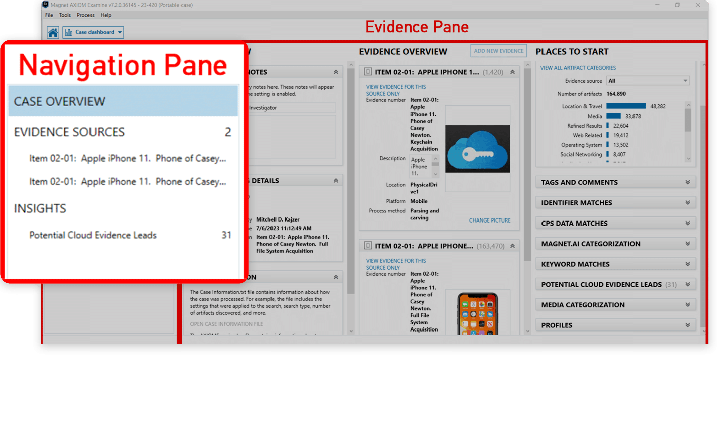723x442 pixels.
Task: Open the Evidence source All dropdown
Action: pos(648,81)
